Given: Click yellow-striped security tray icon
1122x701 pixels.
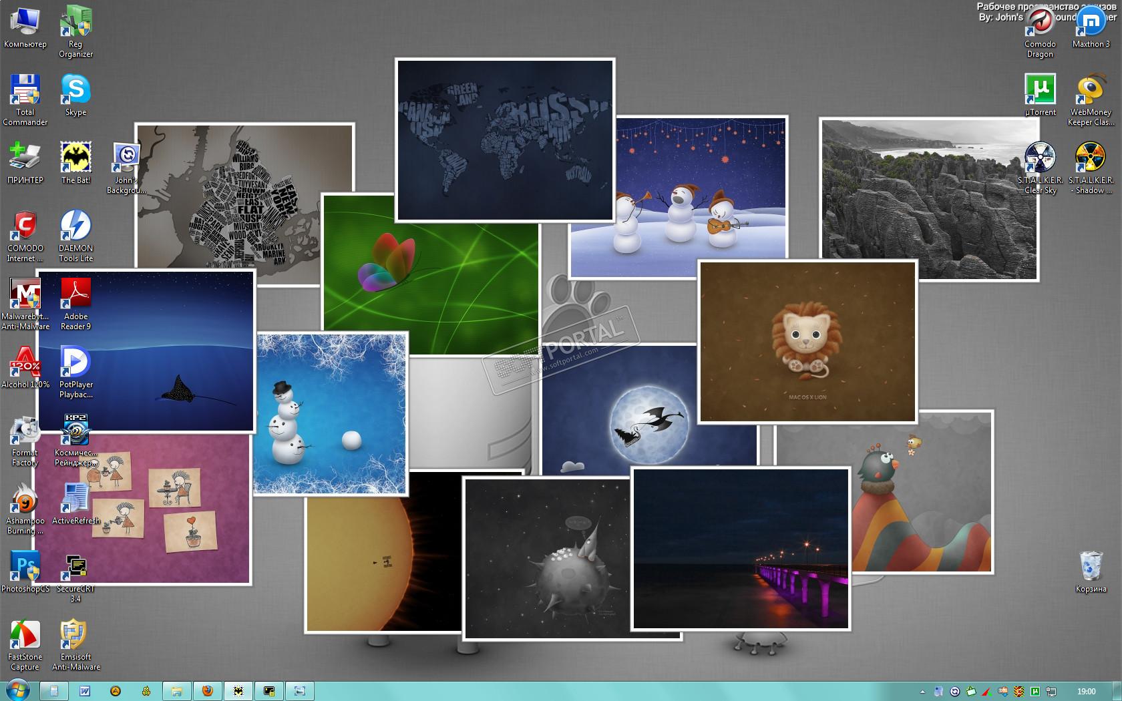Looking at the screenshot, I should [1019, 692].
